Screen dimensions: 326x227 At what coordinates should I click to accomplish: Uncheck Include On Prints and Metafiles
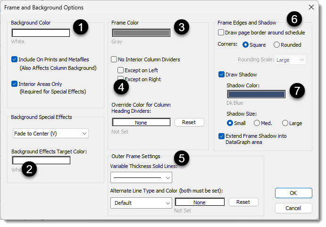pos(14,60)
